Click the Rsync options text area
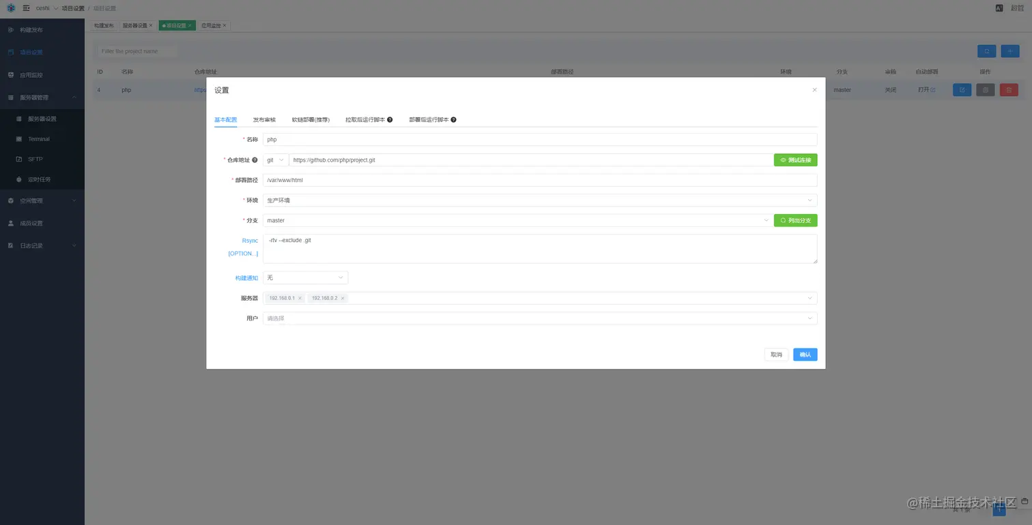Image resolution: width=1032 pixels, height=525 pixels. [x=540, y=249]
